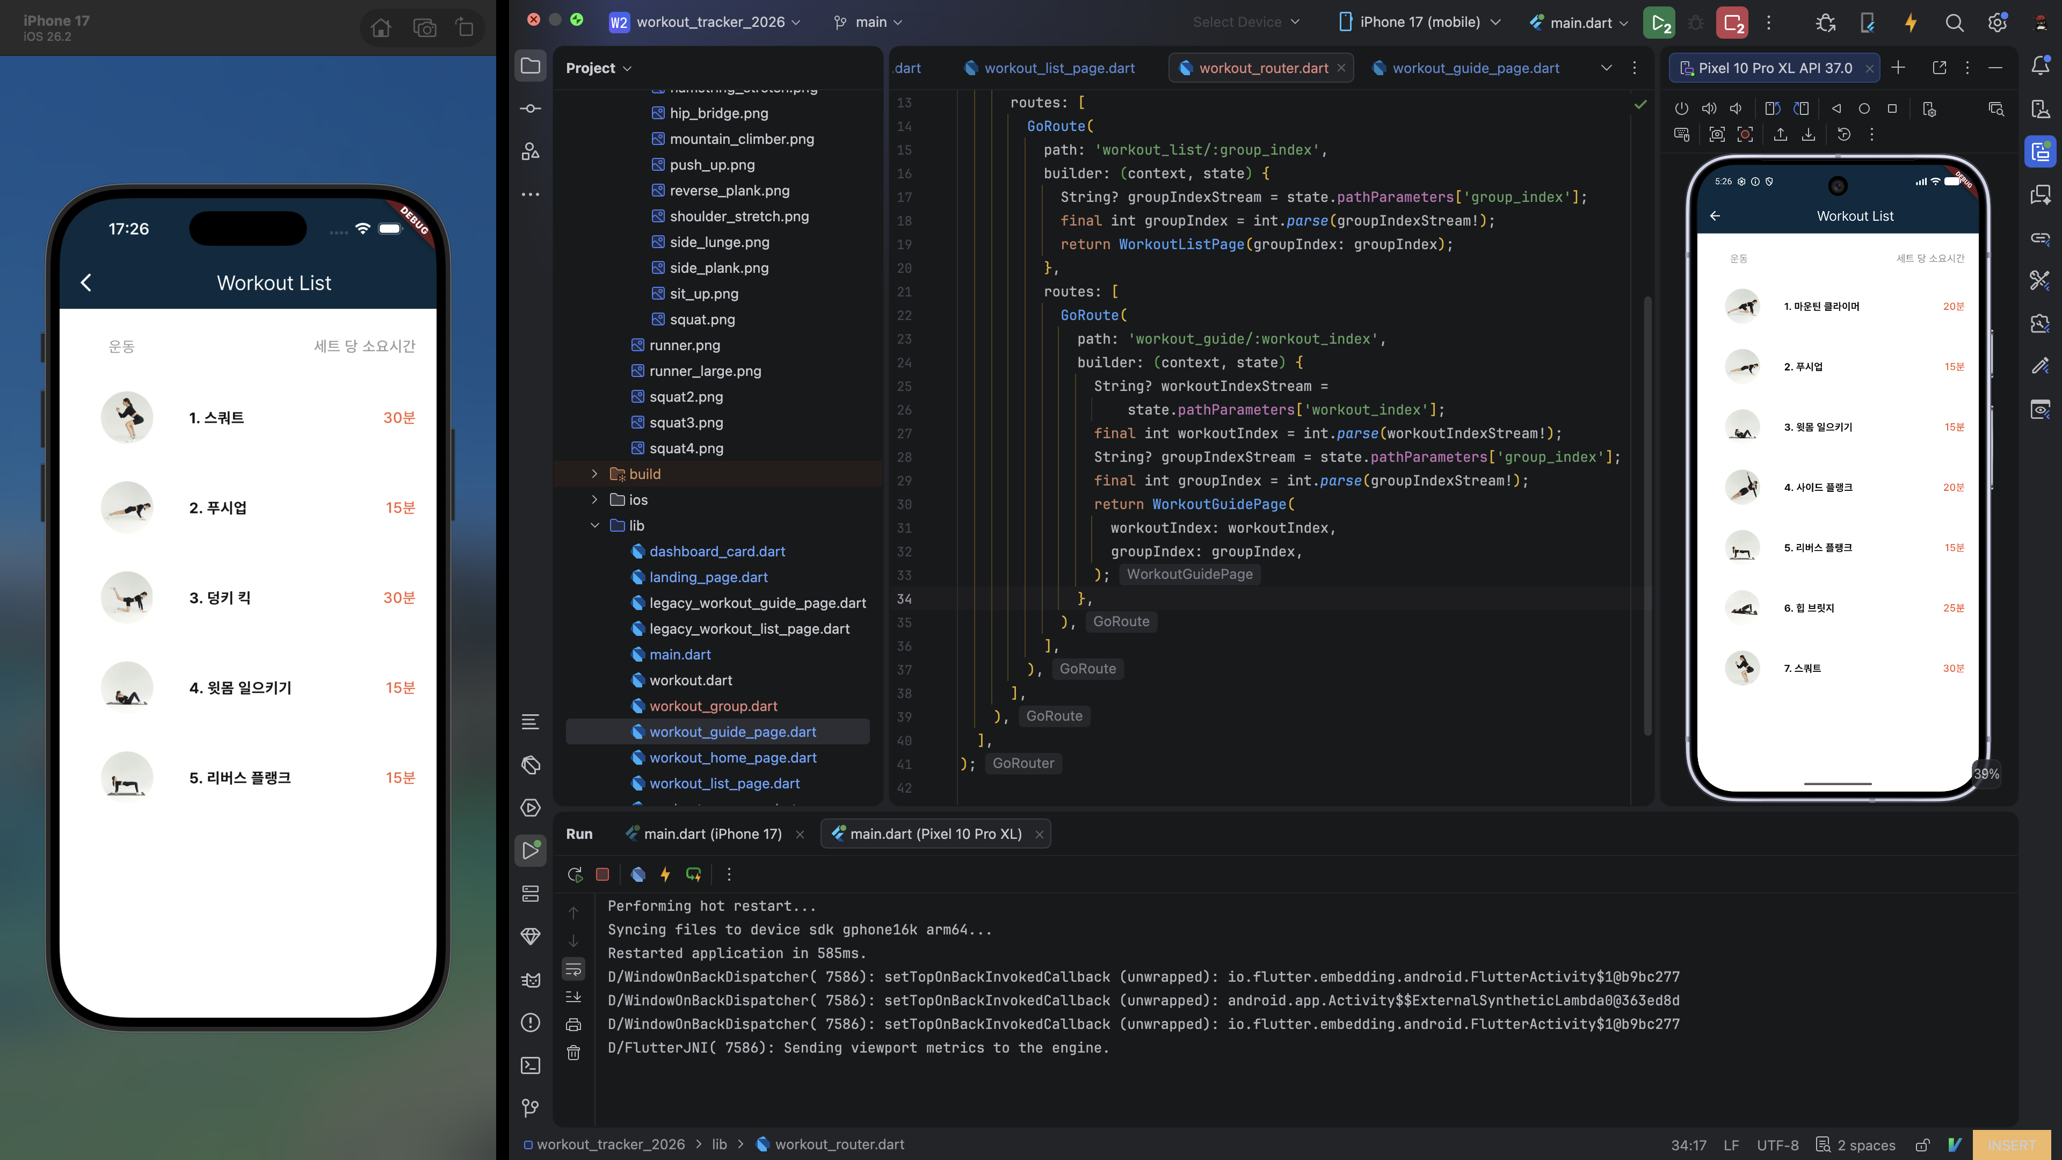Click the Run tool window icon in sidebar
This screenshot has height=1160, width=2062.
click(530, 850)
